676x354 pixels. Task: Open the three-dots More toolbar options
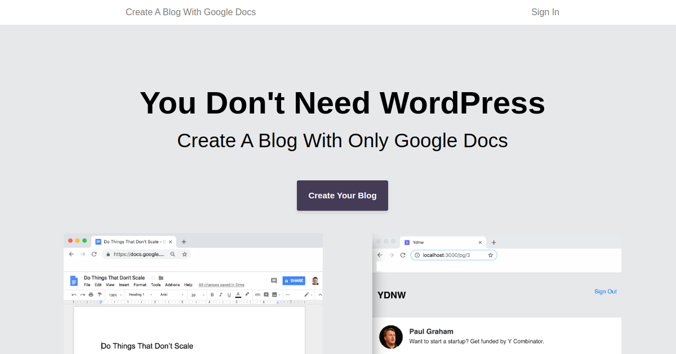(x=288, y=294)
